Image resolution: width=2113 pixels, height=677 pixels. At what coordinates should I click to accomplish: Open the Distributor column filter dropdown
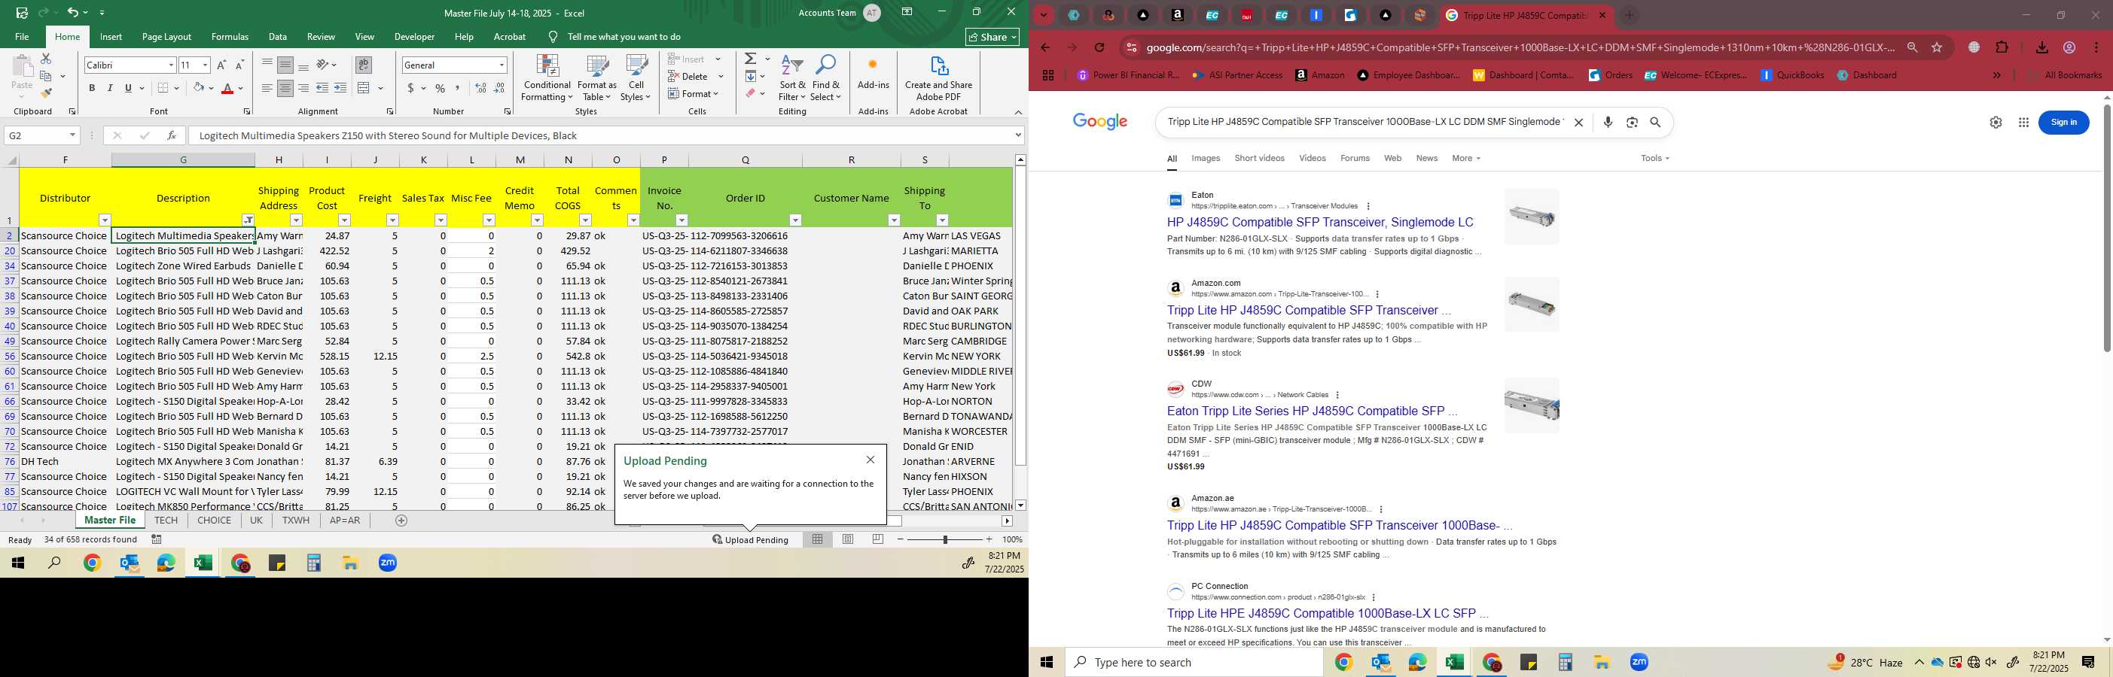point(104,220)
